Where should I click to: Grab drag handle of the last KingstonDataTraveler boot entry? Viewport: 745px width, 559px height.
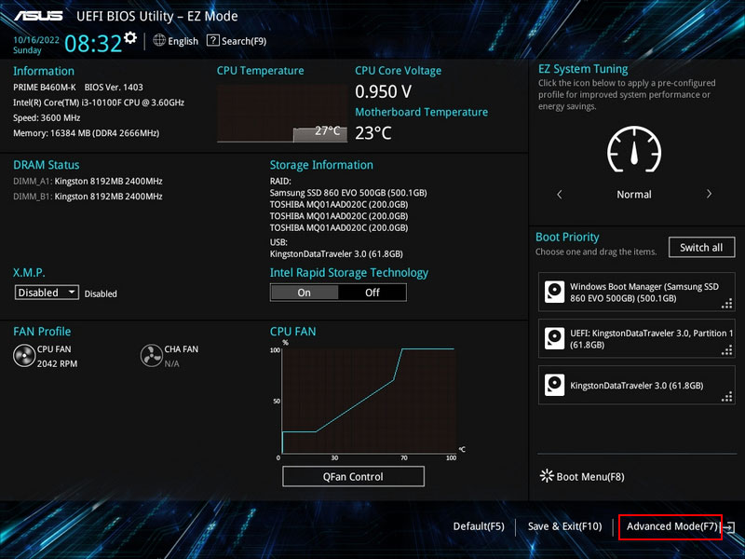pos(727,397)
